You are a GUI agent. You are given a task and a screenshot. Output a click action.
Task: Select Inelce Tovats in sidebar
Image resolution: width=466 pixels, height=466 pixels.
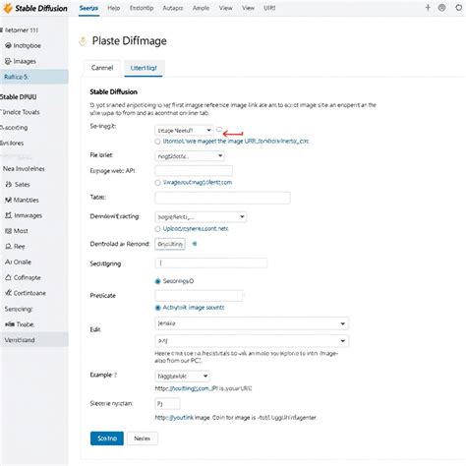click(x=21, y=112)
